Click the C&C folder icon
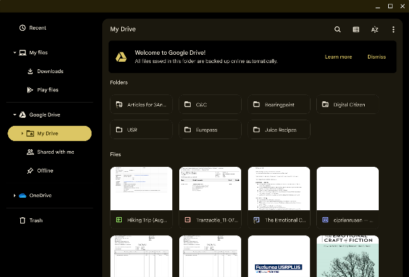Image resolution: width=409 pixels, height=277 pixels. click(187, 105)
